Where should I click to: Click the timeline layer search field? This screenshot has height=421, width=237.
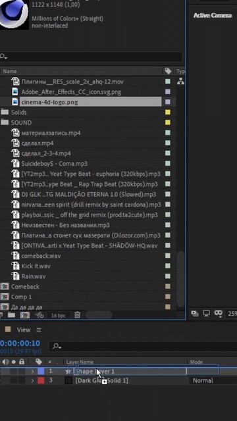click(142, 347)
